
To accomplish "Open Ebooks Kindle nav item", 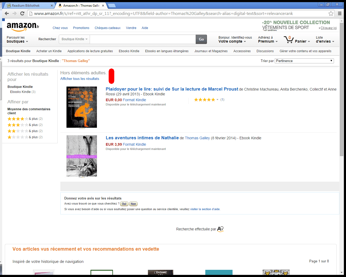I will (129, 51).
